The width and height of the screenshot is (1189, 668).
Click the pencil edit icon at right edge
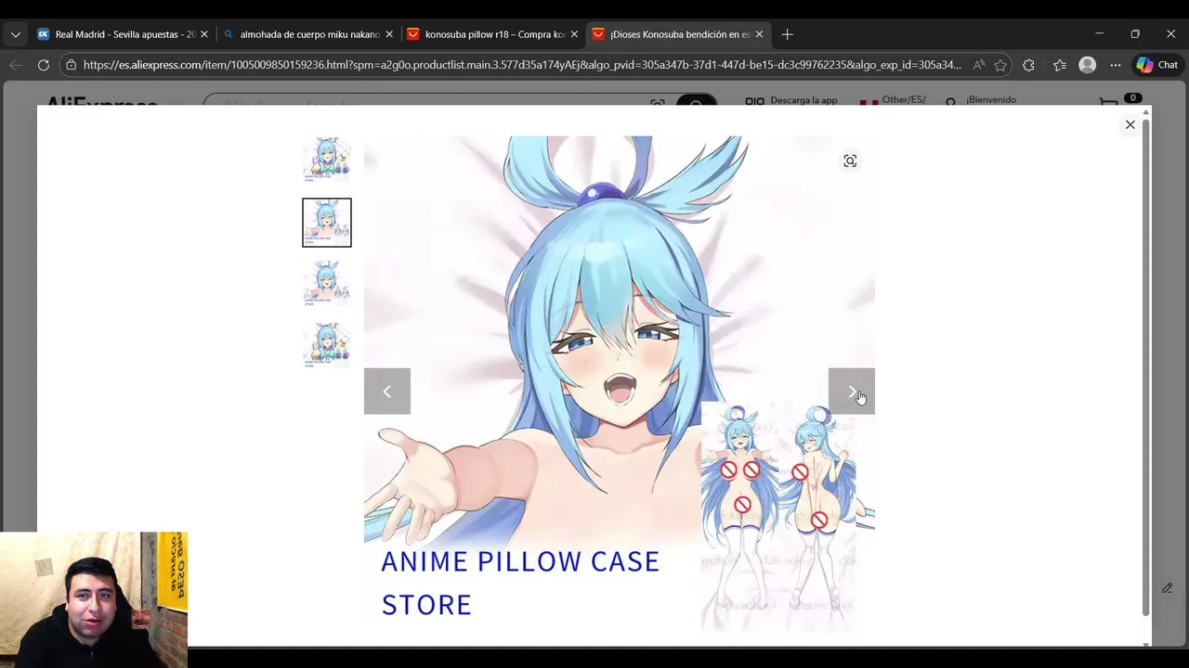tap(1167, 588)
